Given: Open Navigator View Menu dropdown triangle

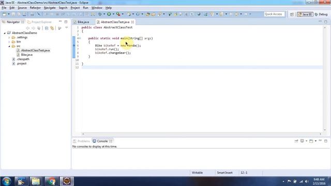Looking at the screenshot, I should (x=67, y=28).
